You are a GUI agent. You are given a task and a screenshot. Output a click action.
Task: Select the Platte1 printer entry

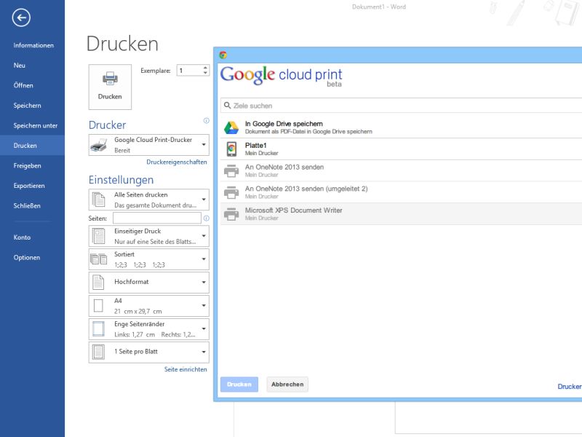[x=402, y=149]
